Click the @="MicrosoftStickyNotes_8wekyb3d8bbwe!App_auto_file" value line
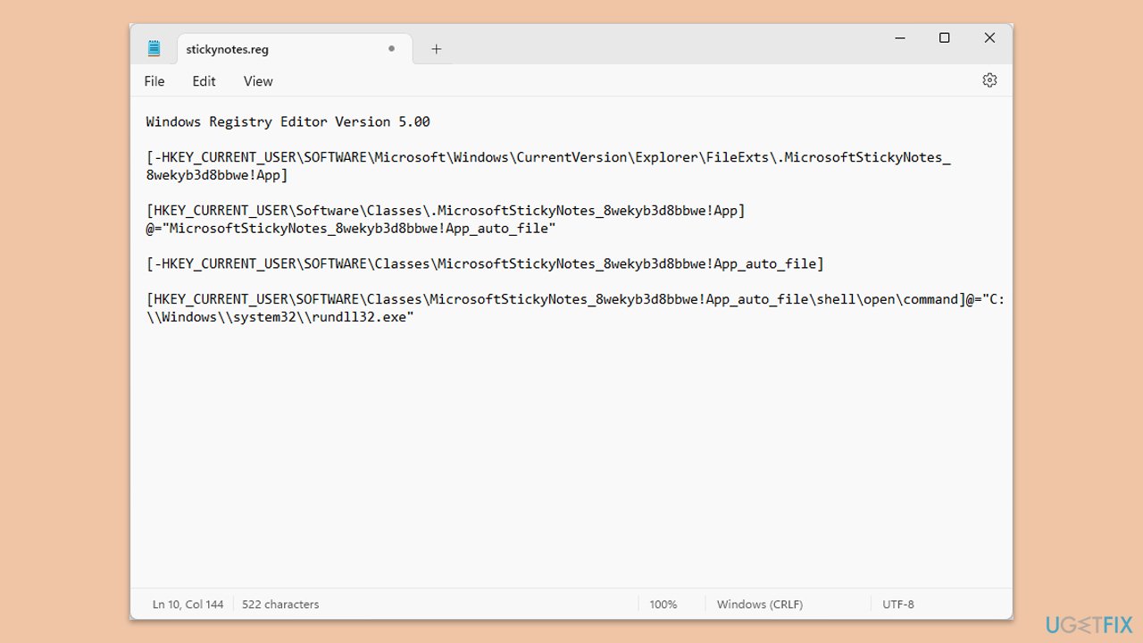This screenshot has height=643, width=1143. pos(351,229)
